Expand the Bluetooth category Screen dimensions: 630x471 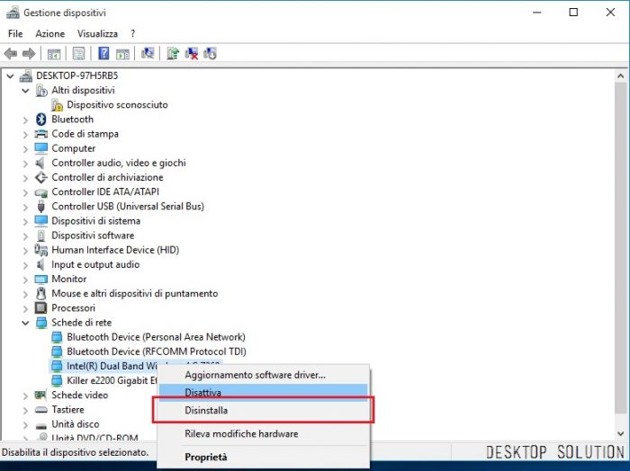tap(25, 120)
